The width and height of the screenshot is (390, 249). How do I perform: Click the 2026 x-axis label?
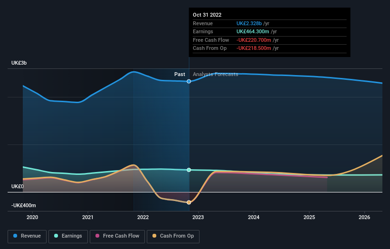pyautogui.click(x=364, y=218)
